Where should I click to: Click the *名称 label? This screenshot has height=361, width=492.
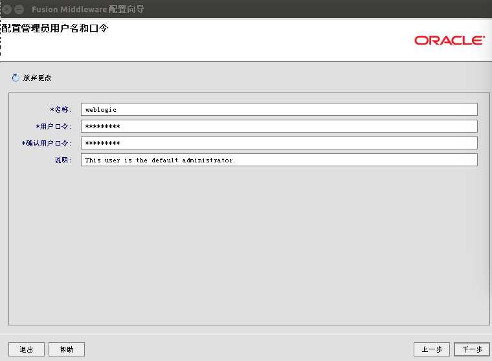point(61,109)
